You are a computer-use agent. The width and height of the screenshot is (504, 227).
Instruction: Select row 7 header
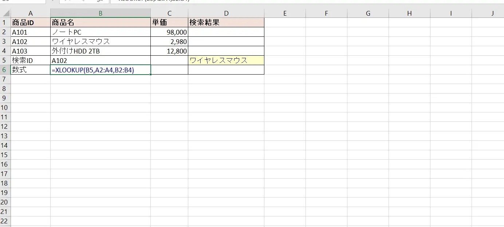click(x=5, y=79)
